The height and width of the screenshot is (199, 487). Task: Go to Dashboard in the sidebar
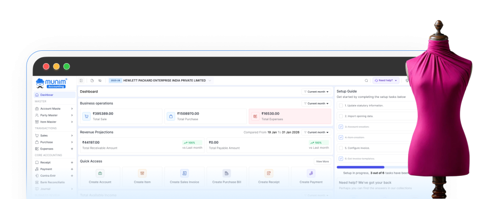(x=47, y=95)
